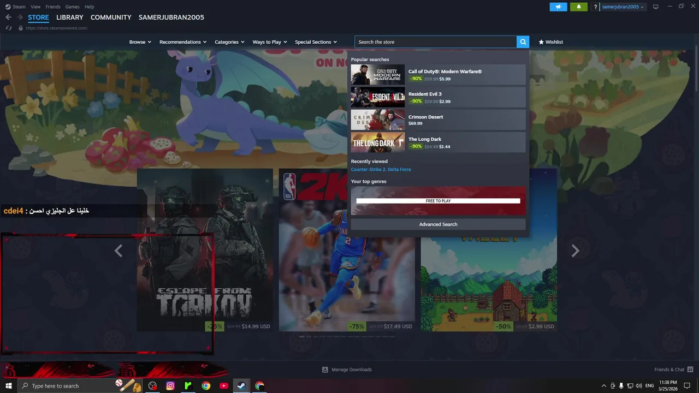The image size is (699, 393).
Task: Open the announcements megaphone button
Action: (558, 7)
